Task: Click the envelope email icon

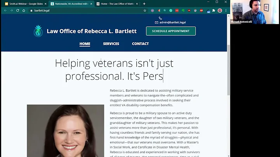Action: (x=156, y=23)
